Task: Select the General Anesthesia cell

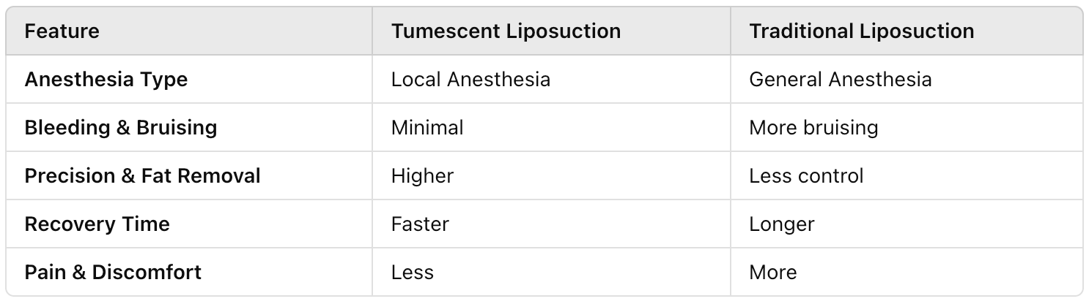Action: [840, 79]
